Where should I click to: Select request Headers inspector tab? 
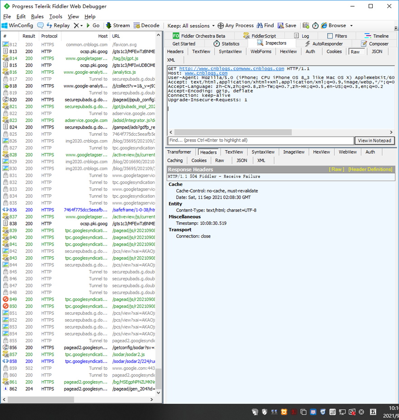(175, 52)
